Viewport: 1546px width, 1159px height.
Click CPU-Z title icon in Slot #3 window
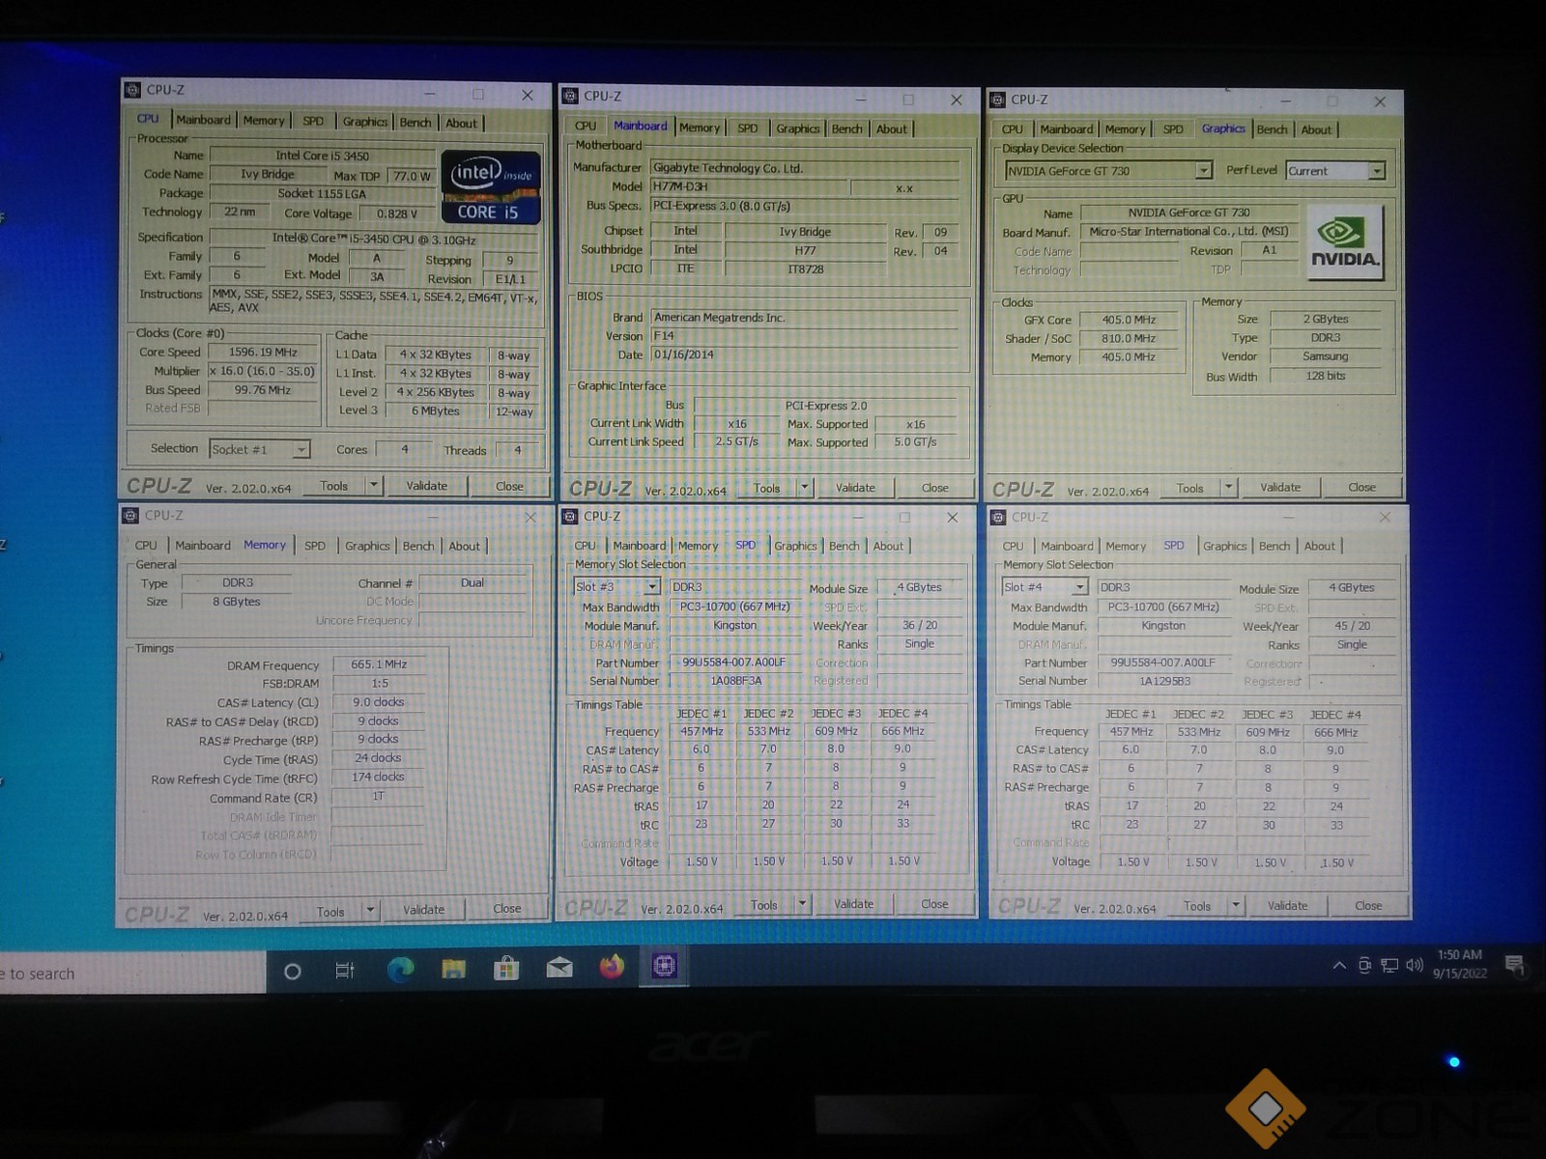click(570, 516)
